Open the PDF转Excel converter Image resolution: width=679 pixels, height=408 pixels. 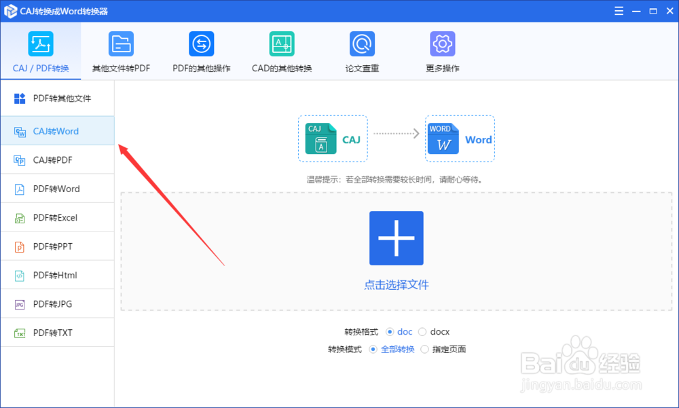[x=57, y=217]
